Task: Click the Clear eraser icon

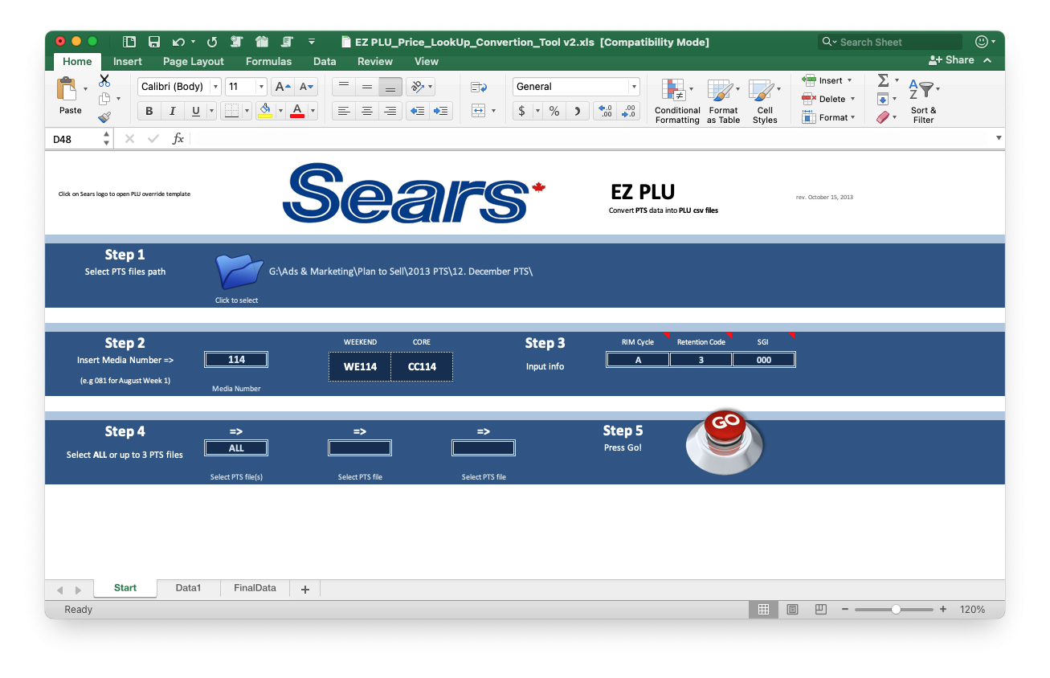Action: coord(883,117)
